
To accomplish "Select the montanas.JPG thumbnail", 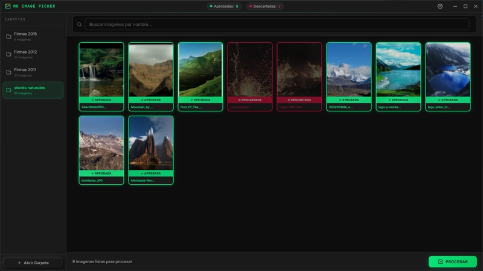I will [x=101, y=143].
